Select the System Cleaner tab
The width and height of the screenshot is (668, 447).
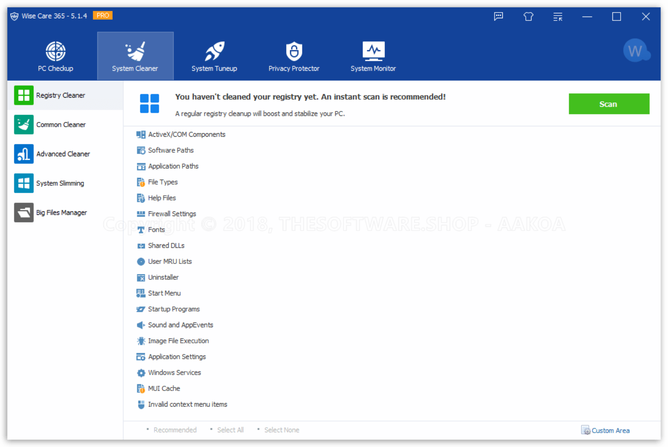click(135, 56)
